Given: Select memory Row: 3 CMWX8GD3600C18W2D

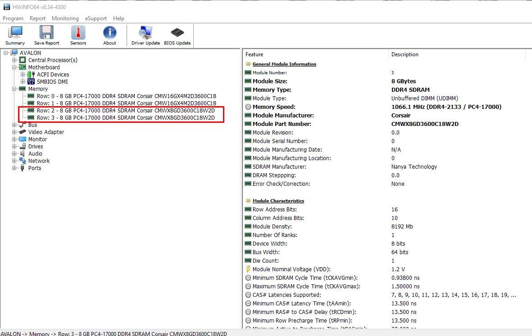Looking at the screenshot, I should click(126, 117).
